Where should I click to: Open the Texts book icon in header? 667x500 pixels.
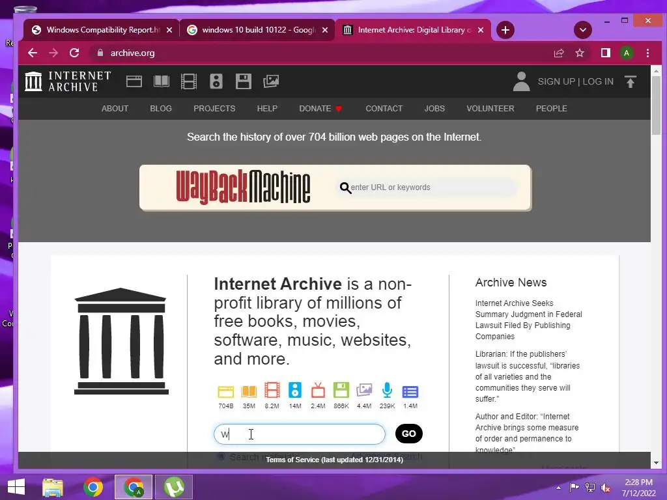[162, 81]
